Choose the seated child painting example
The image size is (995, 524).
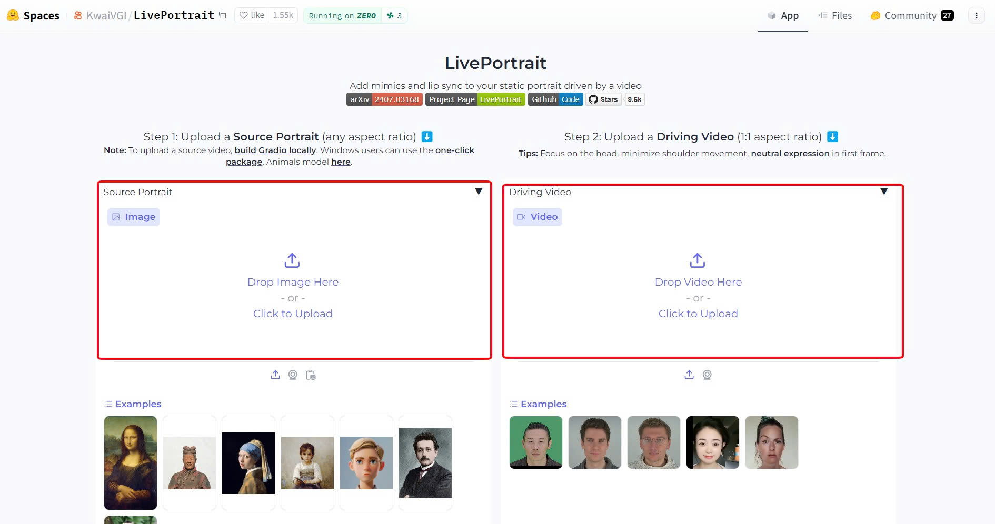307,463
